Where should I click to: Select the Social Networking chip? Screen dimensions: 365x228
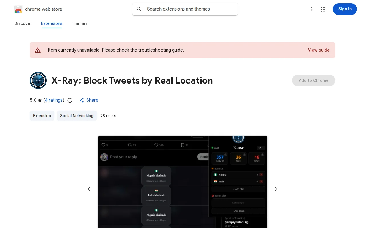[77, 116]
